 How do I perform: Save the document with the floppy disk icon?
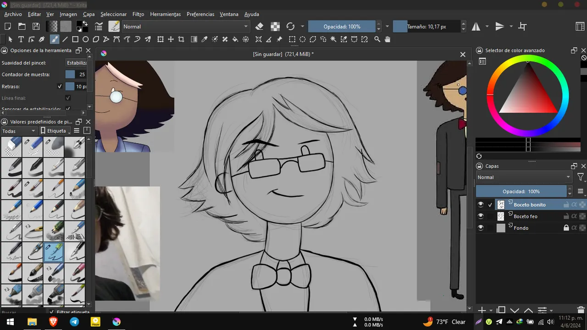click(36, 27)
